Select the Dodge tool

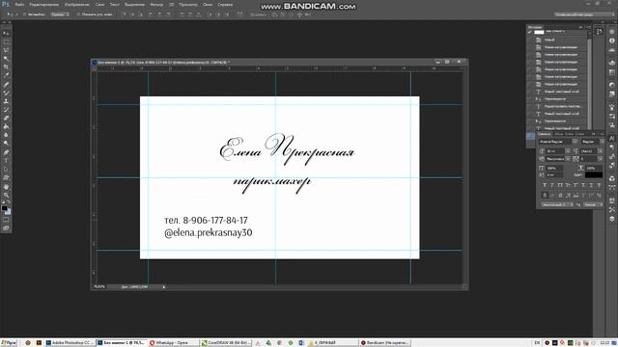6,144
